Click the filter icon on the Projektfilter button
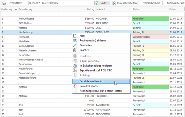 (4, 3)
